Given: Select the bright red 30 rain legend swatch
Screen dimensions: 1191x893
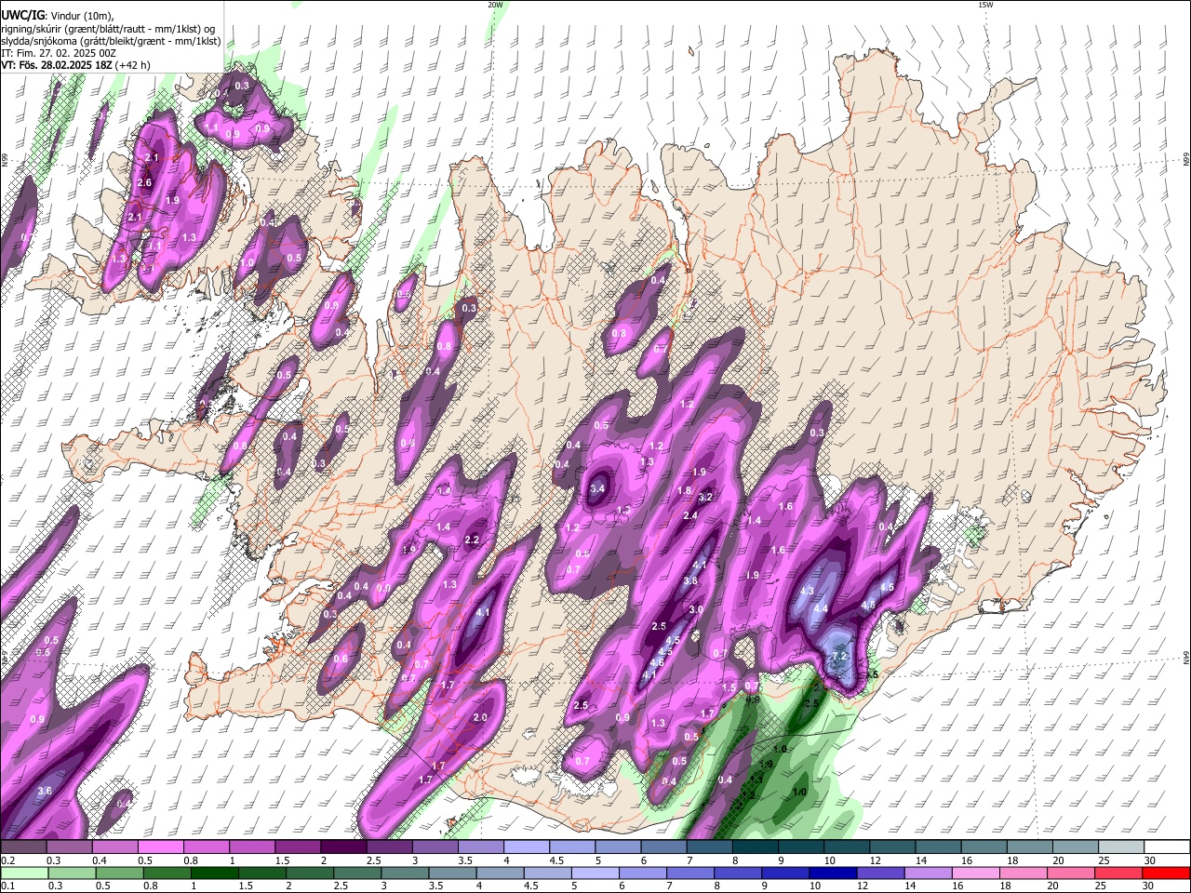Looking at the screenshot, I should (x=1167, y=873).
